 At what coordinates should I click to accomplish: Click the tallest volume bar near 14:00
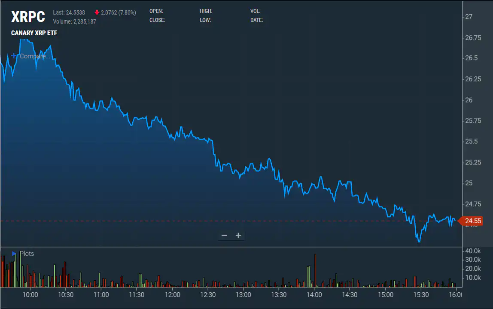(315, 268)
